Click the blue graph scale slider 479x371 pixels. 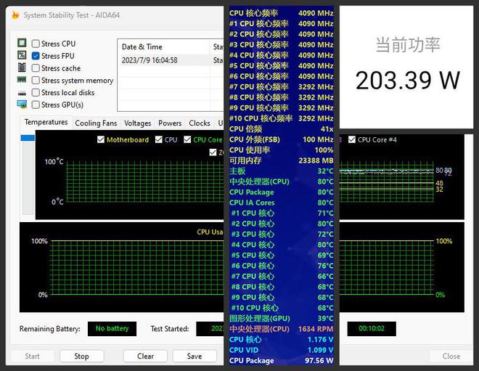pos(28,138)
